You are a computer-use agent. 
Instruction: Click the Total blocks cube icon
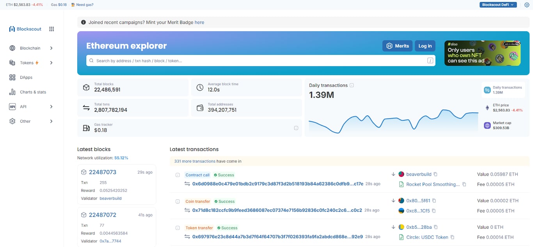[86, 87]
